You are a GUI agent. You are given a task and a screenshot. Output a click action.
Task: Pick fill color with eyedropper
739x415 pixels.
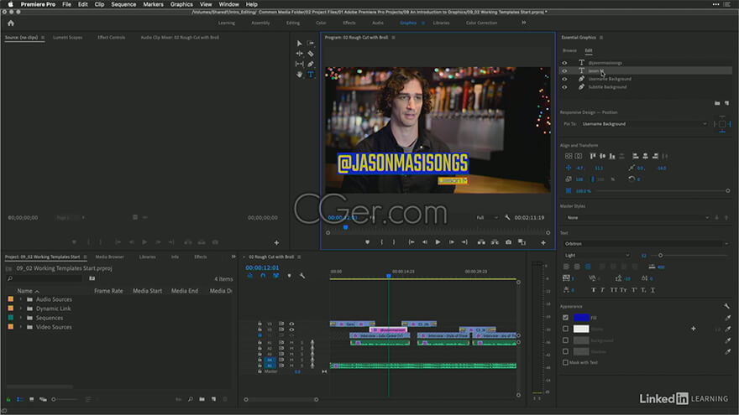(x=728, y=318)
